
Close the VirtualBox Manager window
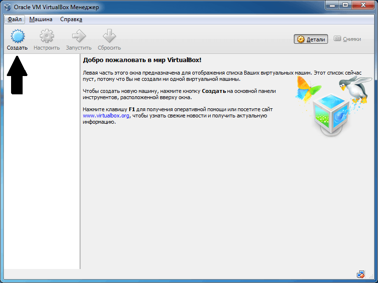pos(363,5)
